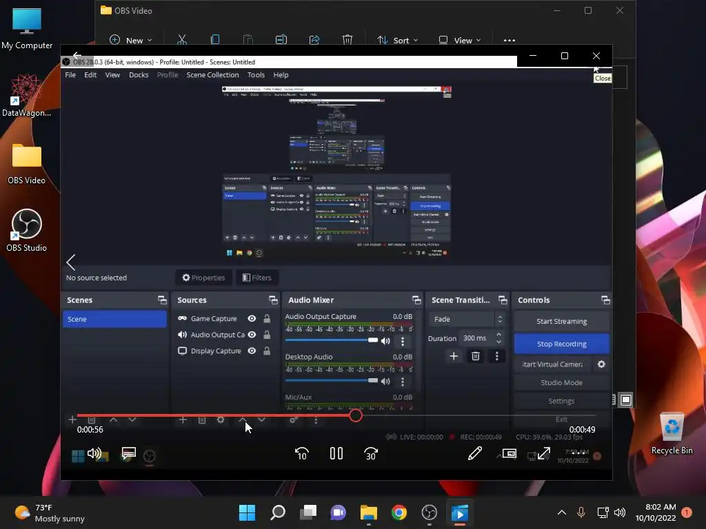Skip forward 30 seconds in the video player

[370, 453]
